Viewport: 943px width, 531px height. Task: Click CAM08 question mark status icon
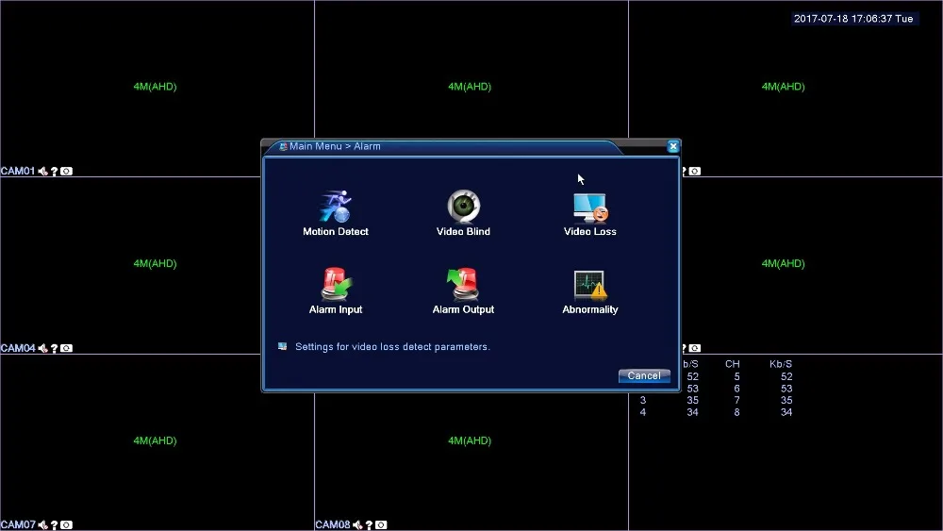click(370, 525)
